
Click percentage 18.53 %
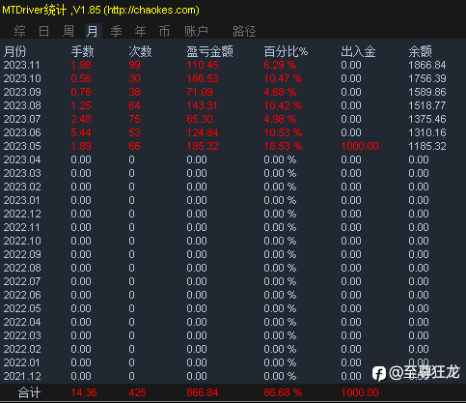[x=283, y=146]
